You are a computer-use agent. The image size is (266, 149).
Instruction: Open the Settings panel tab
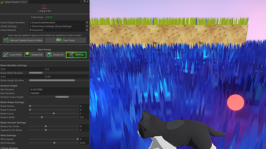pos(76,55)
